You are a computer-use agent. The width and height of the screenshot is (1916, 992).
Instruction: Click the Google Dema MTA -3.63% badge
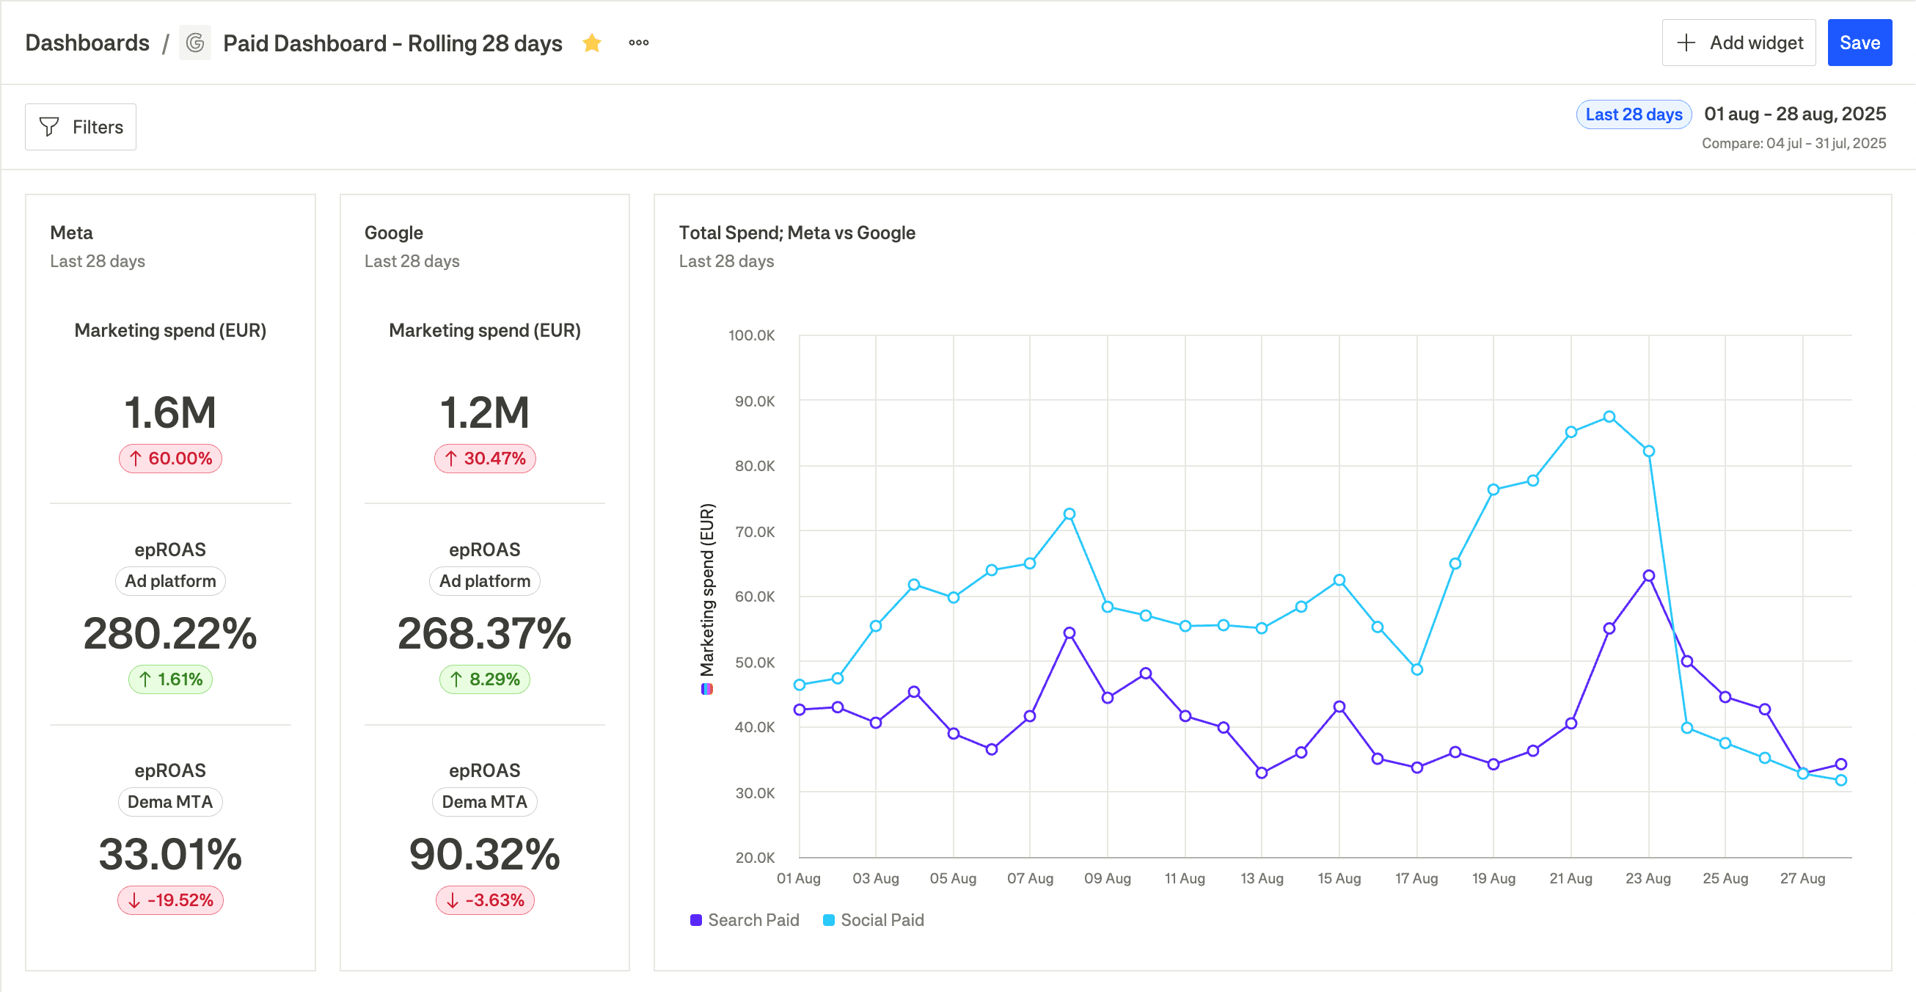pyautogui.click(x=484, y=900)
